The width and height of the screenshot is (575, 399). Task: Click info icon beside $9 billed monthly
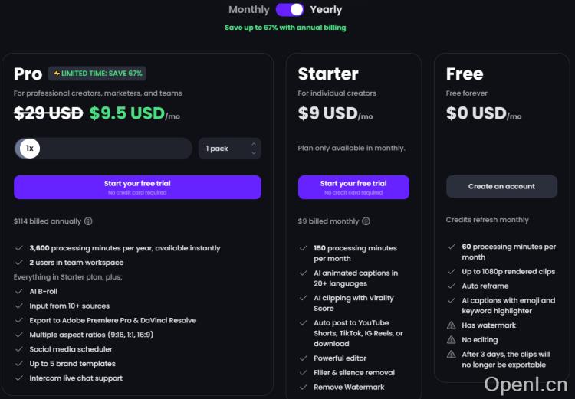(x=366, y=221)
